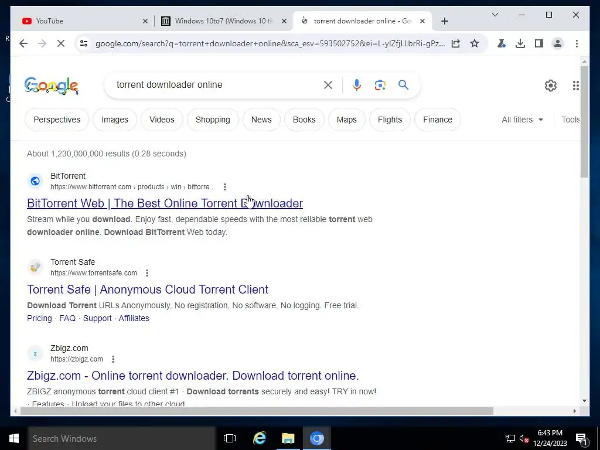
Task: Open more options for BitTorrent result
Action: pos(225,187)
